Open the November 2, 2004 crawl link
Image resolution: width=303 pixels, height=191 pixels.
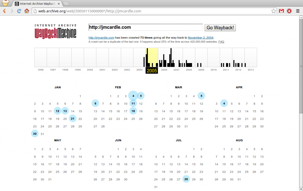click(x=201, y=38)
